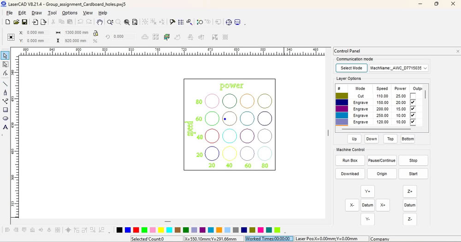The height and width of the screenshot is (242, 461).
Task: Select the Line drawing tool
Action: (5, 84)
